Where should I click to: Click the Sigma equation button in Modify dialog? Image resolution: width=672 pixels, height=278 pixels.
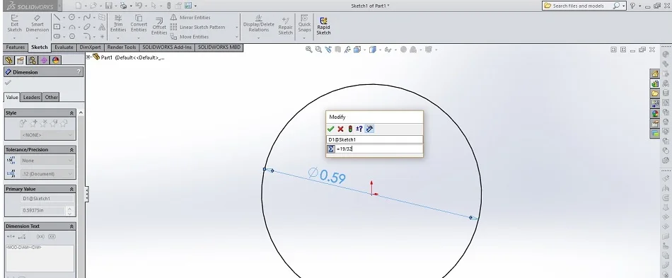click(x=331, y=149)
